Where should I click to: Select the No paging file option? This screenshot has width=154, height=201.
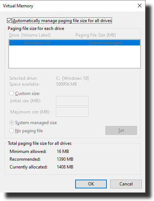pos(11,131)
